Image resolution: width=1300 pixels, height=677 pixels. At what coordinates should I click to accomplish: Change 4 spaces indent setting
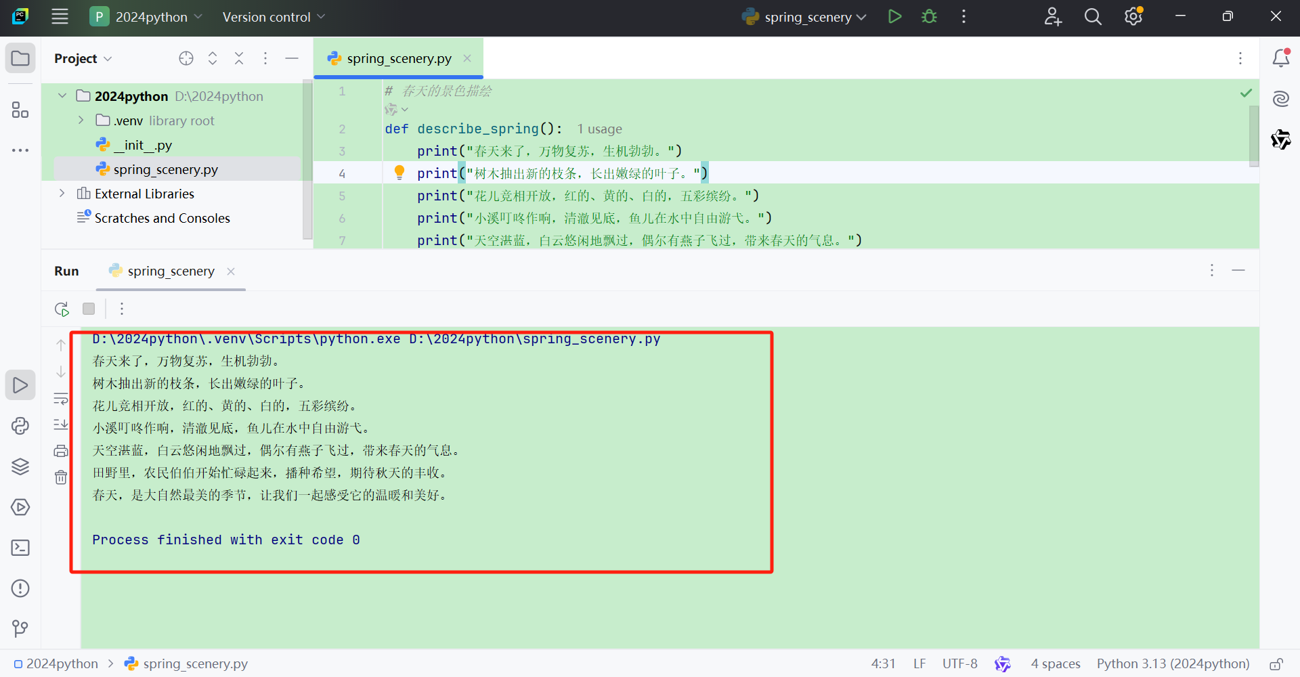[1056, 663]
